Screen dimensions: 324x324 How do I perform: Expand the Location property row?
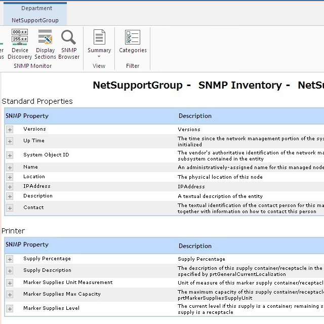[10, 177]
